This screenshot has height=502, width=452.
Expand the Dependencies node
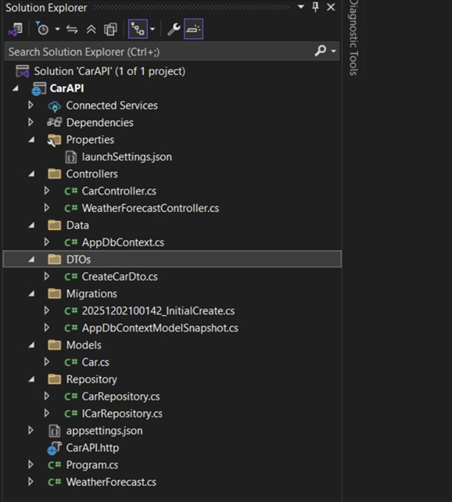click(x=31, y=122)
